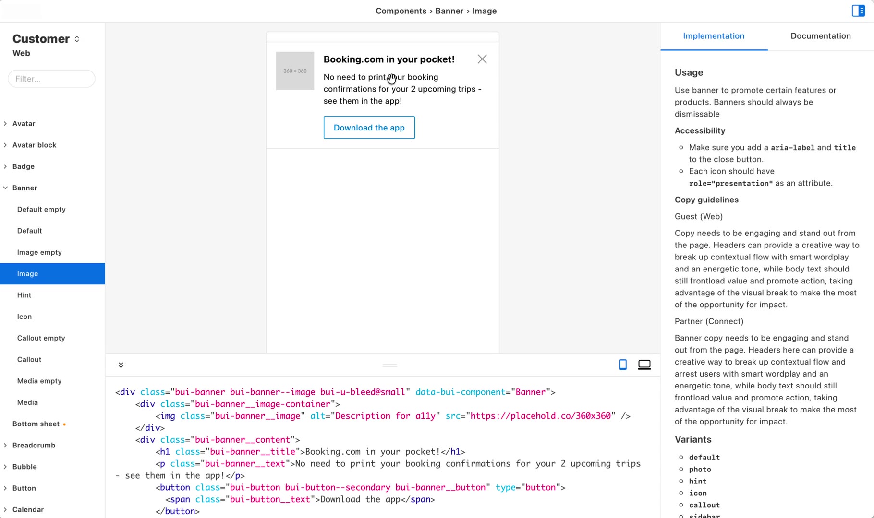The height and width of the screenshot is (518, 874).
Task: Focus the Filter input field
Action: [x=51, y=79]
